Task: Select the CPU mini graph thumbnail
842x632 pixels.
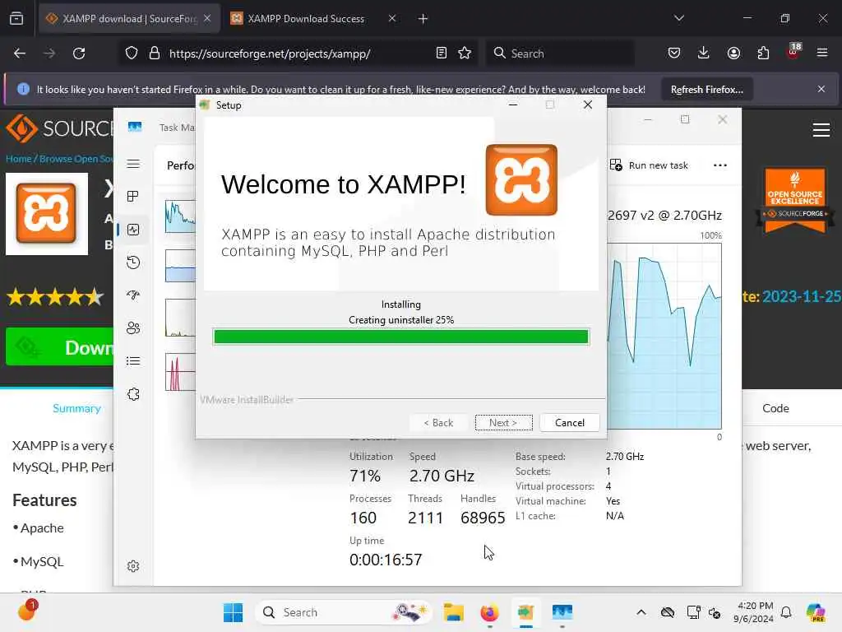Action: (180, 216)
